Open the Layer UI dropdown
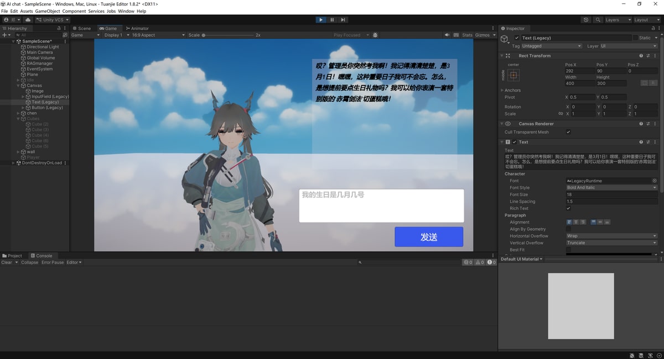664x359 pixels. coord(629,46)
